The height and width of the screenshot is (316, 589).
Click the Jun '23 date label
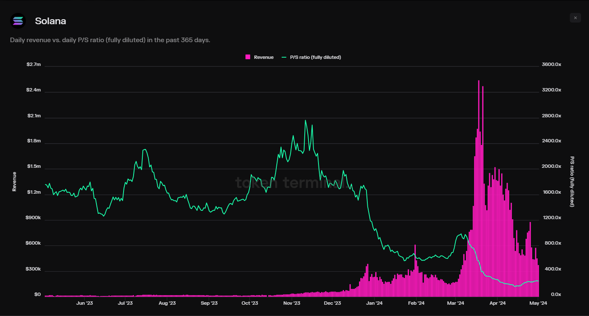pyautogui.click(x=84, y=303)
